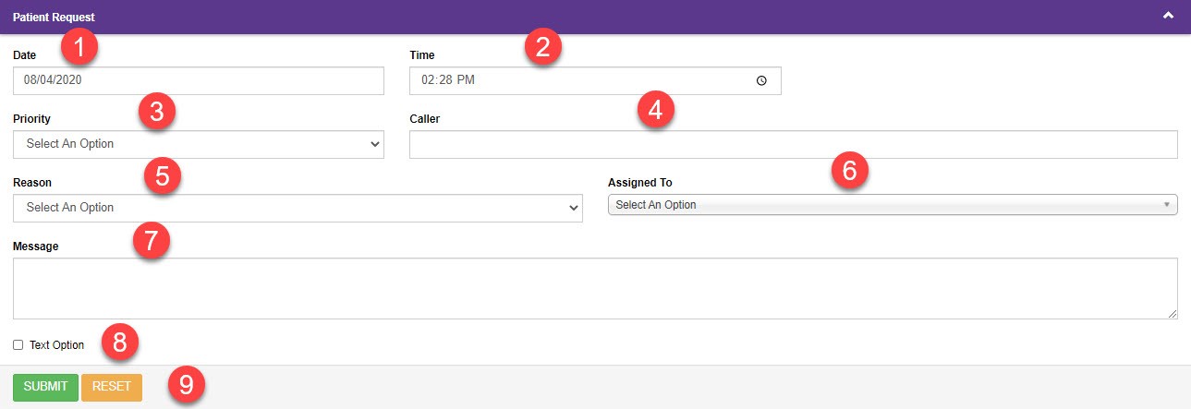The height and width of the screenshot is (409, 1191).
Task: Open the time picker clock icon
Action: [x=761, y=80]
